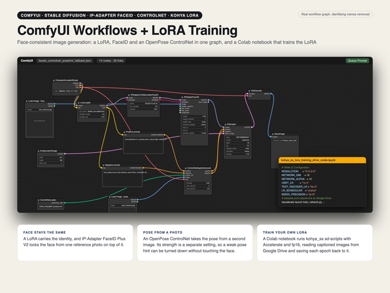Collapse the CheckpointLoaderSimple node via its title dot
This screenshot has height=293, width=390.
pyautogui.click(x=54, y=81)
